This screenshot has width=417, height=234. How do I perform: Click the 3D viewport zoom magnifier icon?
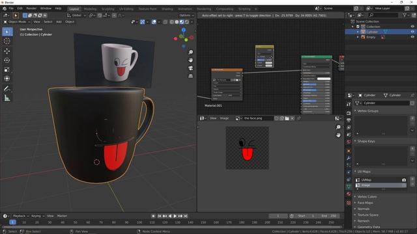click(x=191, y=52)
